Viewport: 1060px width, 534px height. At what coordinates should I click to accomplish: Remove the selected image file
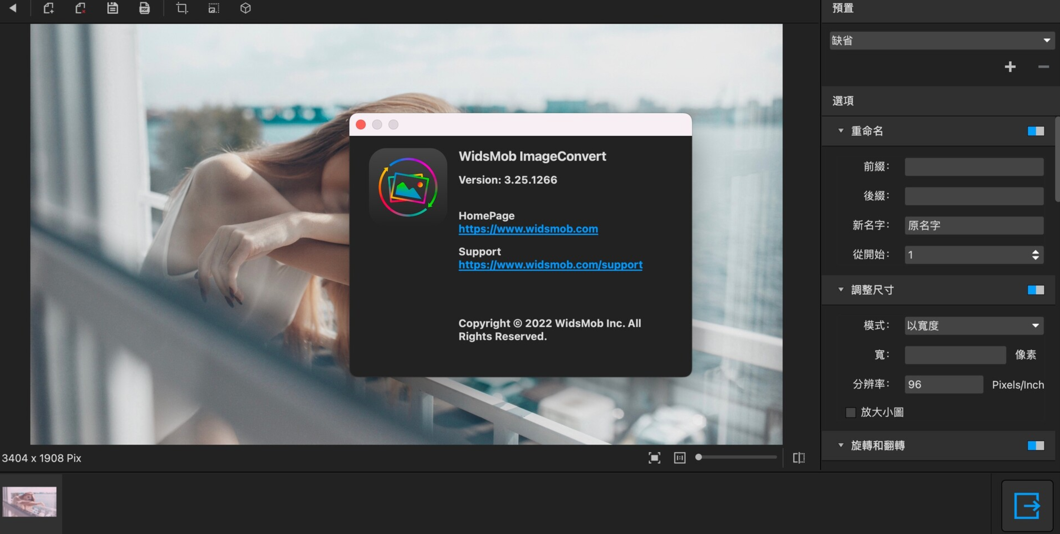click(81, 8)
